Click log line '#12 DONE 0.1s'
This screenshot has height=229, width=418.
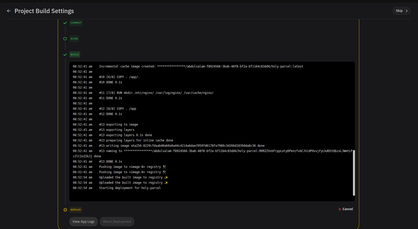point(111,114)
